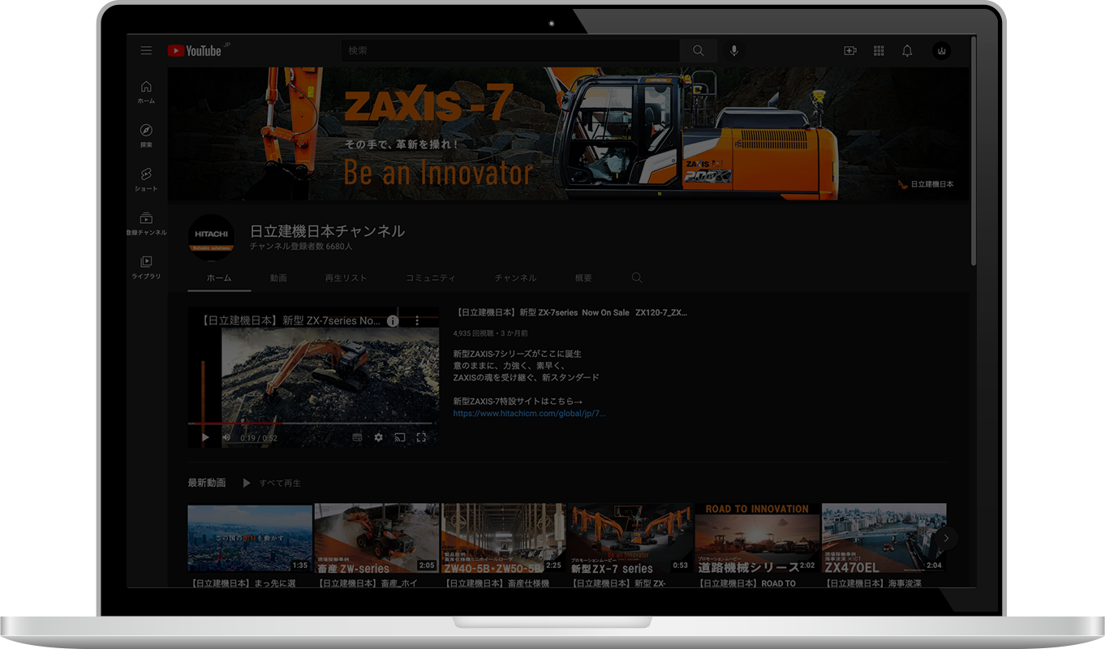1105x649 pixels.
Task: Show video info icon on player
Action: tap(393, 320)
